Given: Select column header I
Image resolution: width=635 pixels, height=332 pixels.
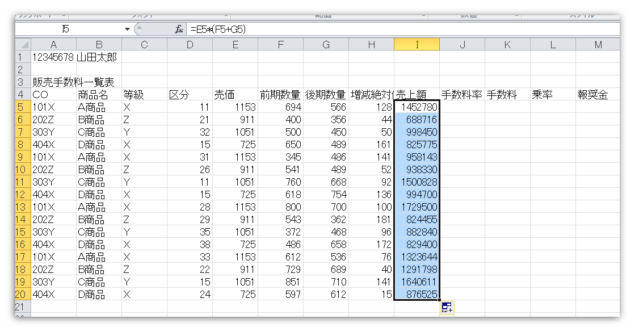Looking at the screenshot, I should pyautogui.click(x=417, y=44).
